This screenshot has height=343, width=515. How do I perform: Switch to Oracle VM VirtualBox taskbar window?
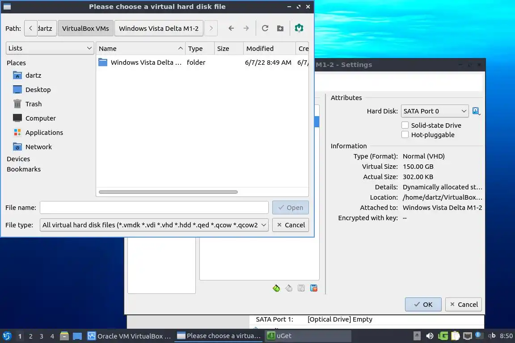(129, 336)
